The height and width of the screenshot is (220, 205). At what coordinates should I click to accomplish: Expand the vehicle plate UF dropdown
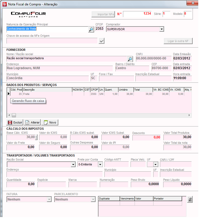coord(155,164)
